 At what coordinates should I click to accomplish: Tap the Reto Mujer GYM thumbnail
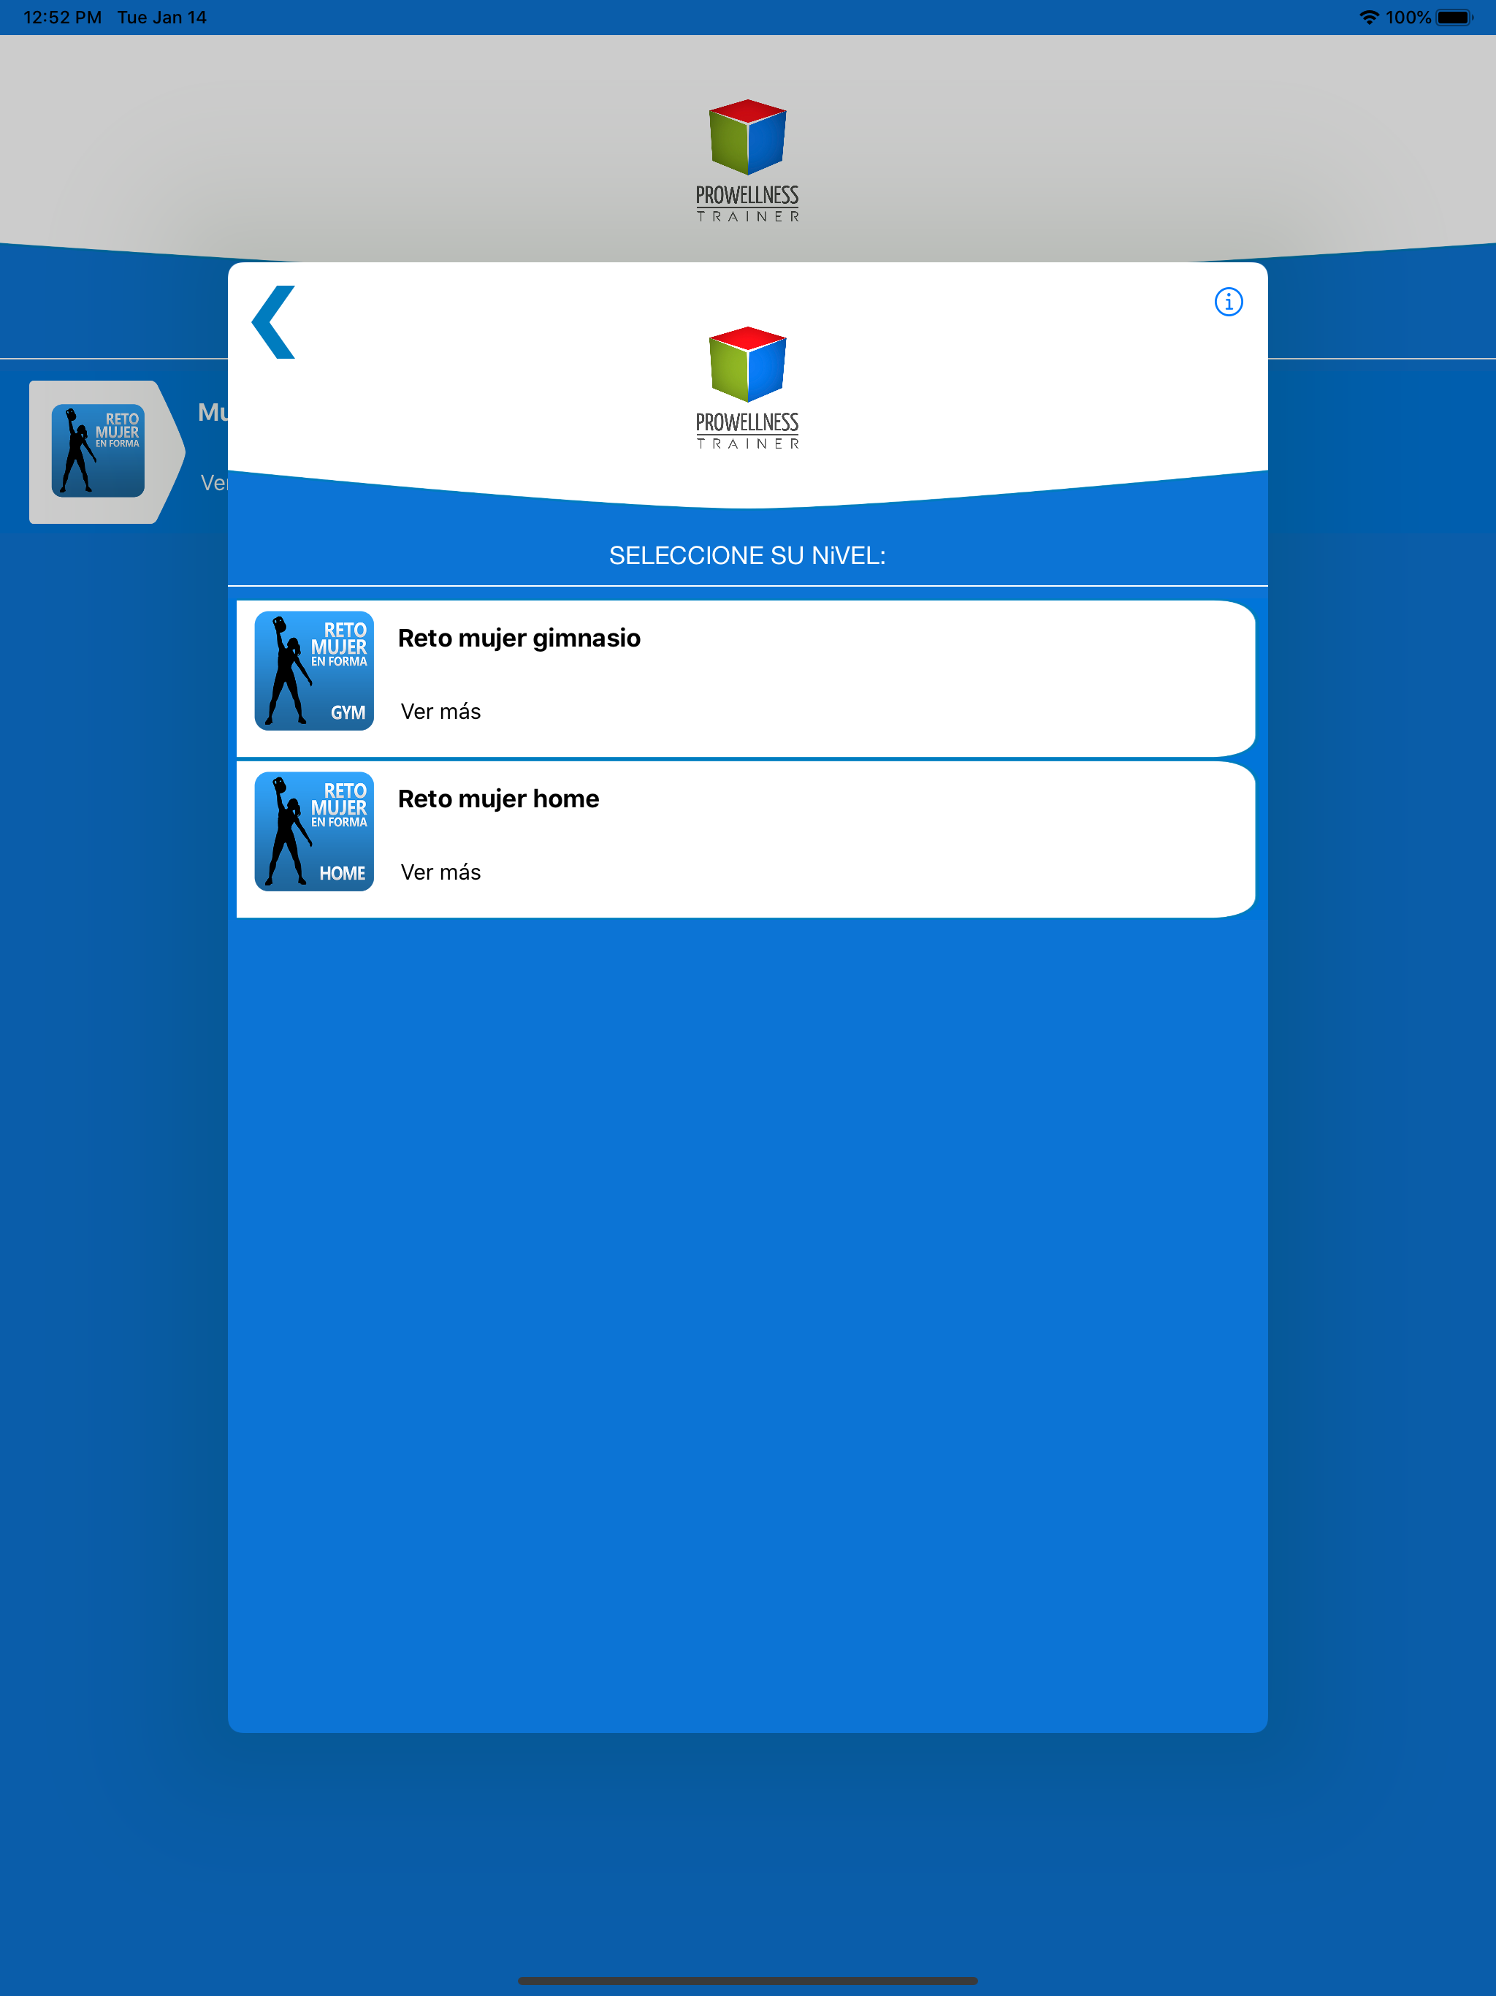(x=314, y=671)
